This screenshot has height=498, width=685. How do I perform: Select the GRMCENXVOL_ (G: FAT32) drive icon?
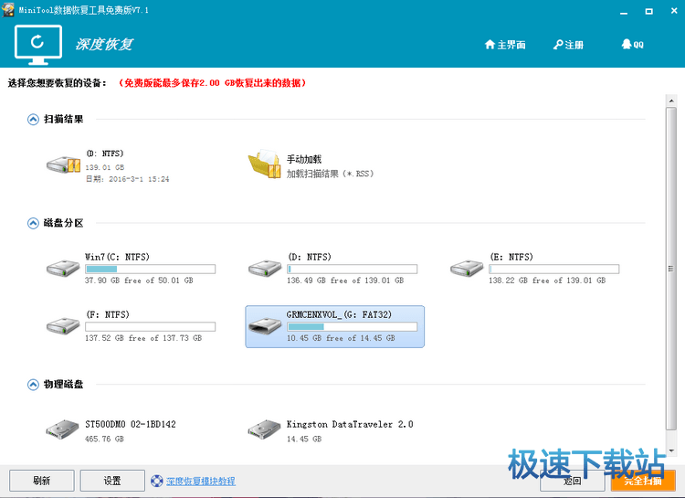[x=265, y=325]
